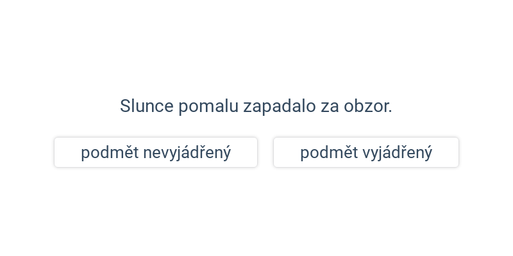Select the left answer reading 'podmět nevyjádřený'
This screenshot has width=513, height=256.
click(156, 152)
